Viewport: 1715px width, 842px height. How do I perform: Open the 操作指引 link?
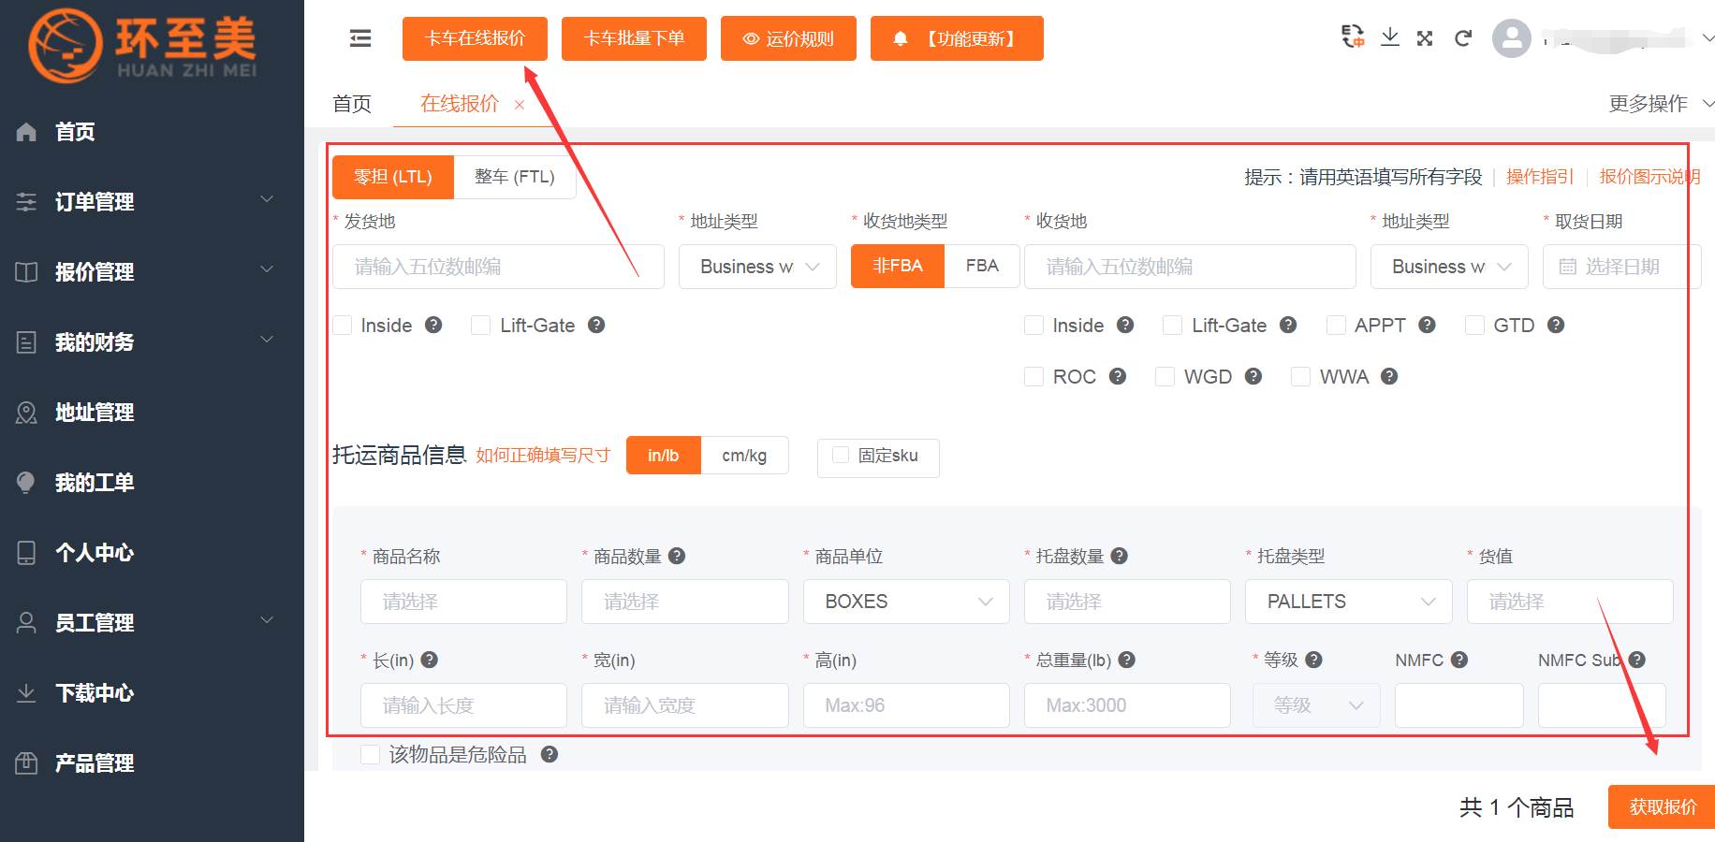click(x=1539, y=177)
